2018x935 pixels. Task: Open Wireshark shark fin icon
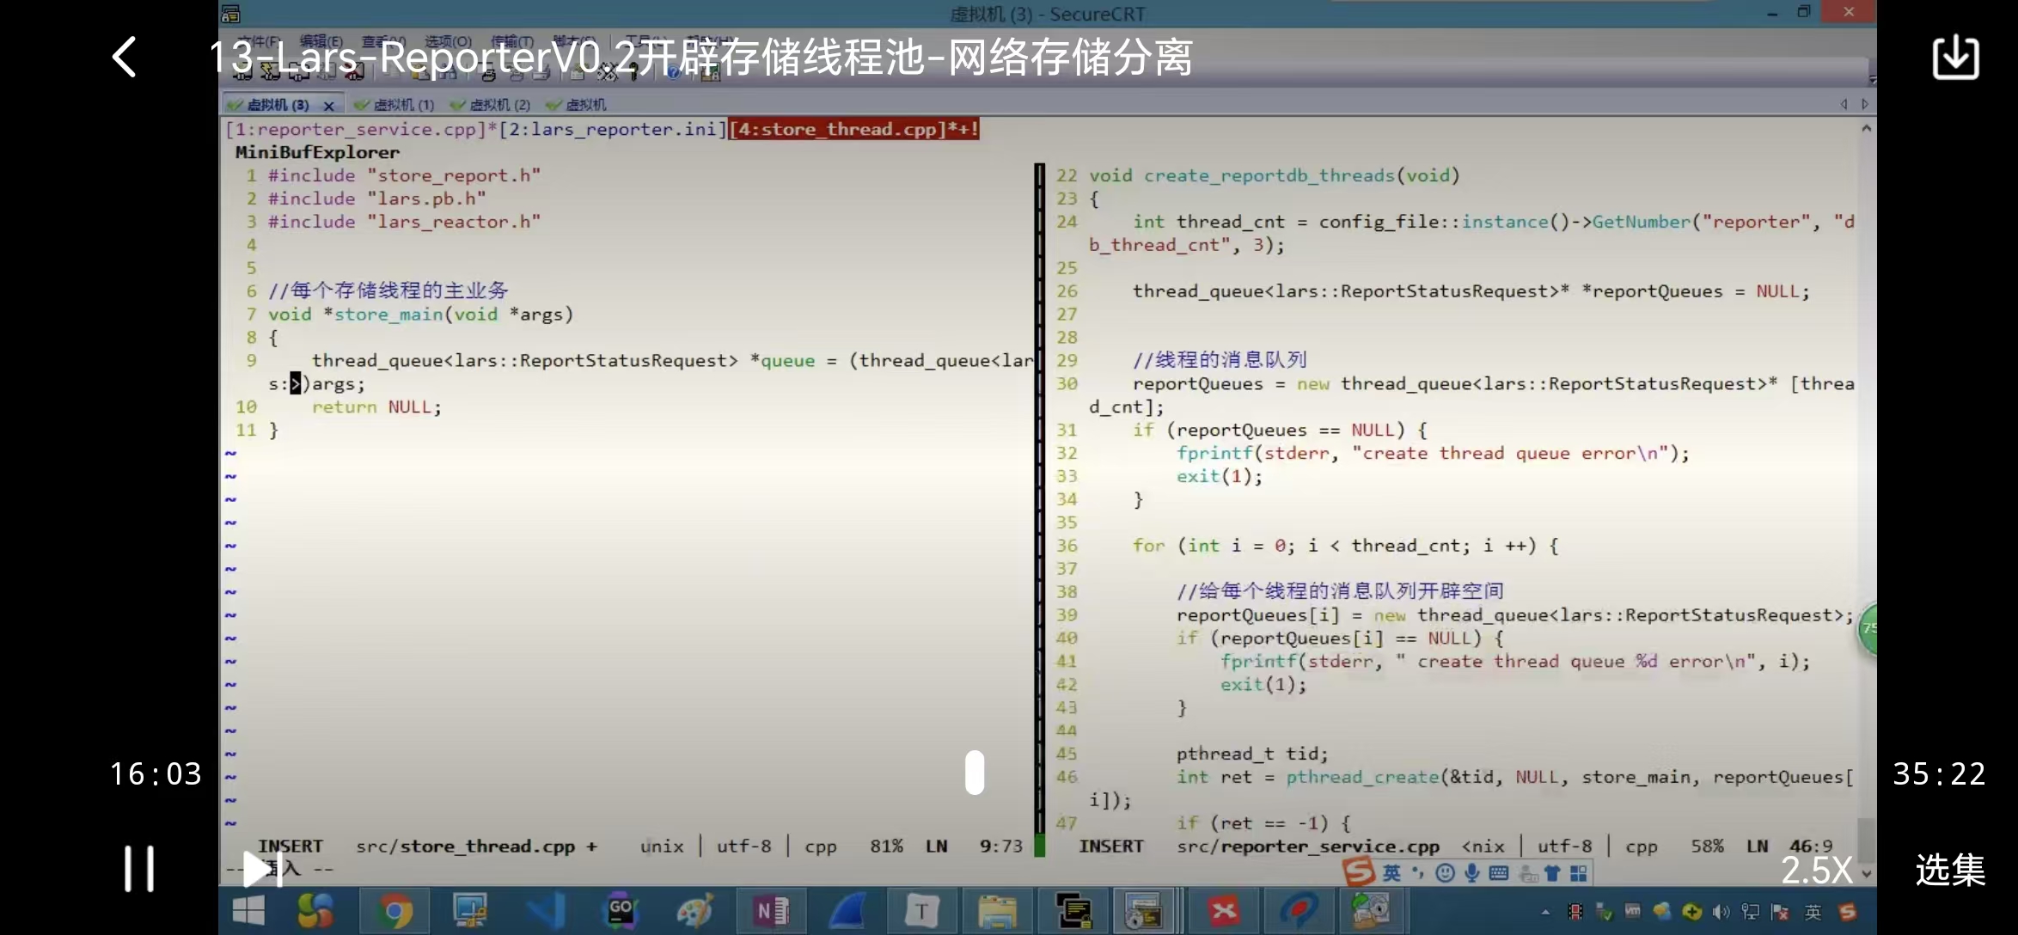(x=847, y=911)
